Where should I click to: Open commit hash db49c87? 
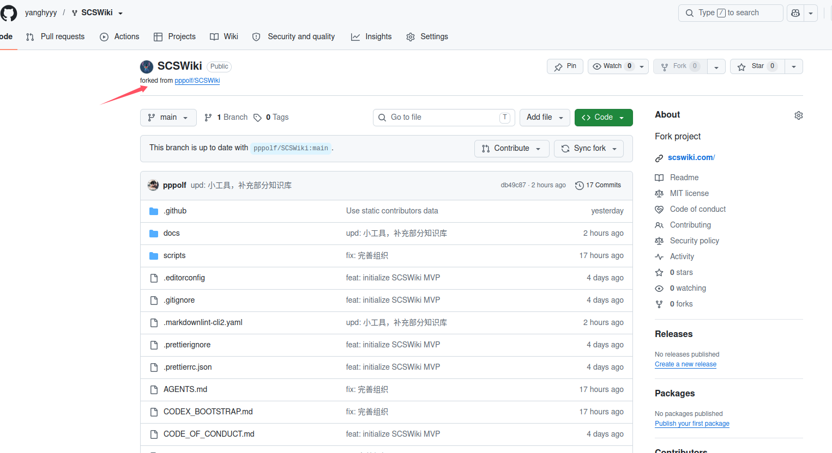[513, 185]
